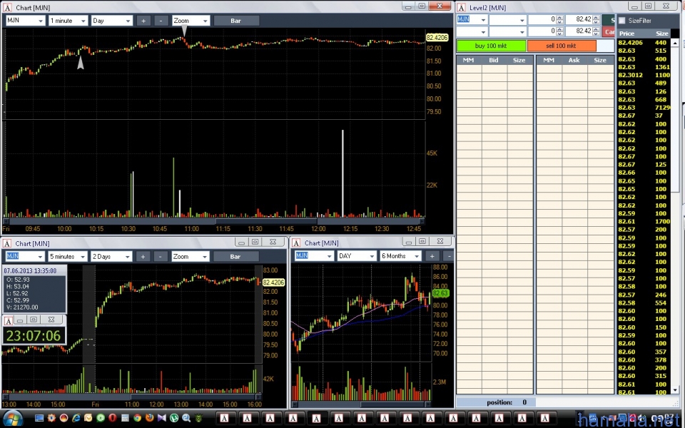This screenshot has height=428, width=685.
Task: Open the Opera browser taskbar icon
Action: tap(112, 418)
